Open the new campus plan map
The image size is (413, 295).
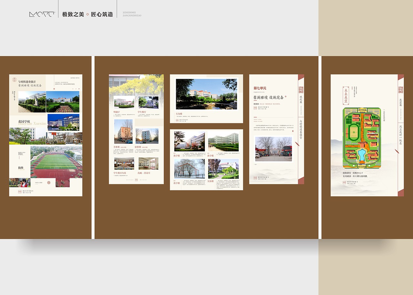[362, 138]
